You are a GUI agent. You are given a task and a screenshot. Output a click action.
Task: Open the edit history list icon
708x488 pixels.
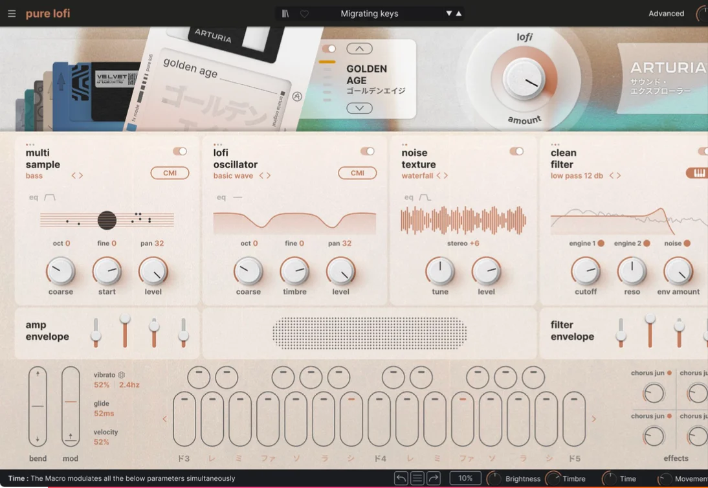coord(417,478)
